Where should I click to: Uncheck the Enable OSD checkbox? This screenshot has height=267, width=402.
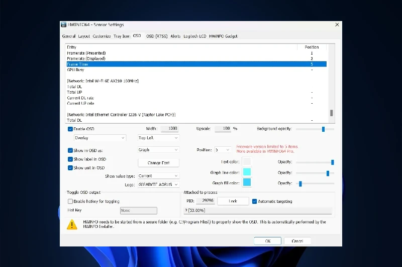70,129
